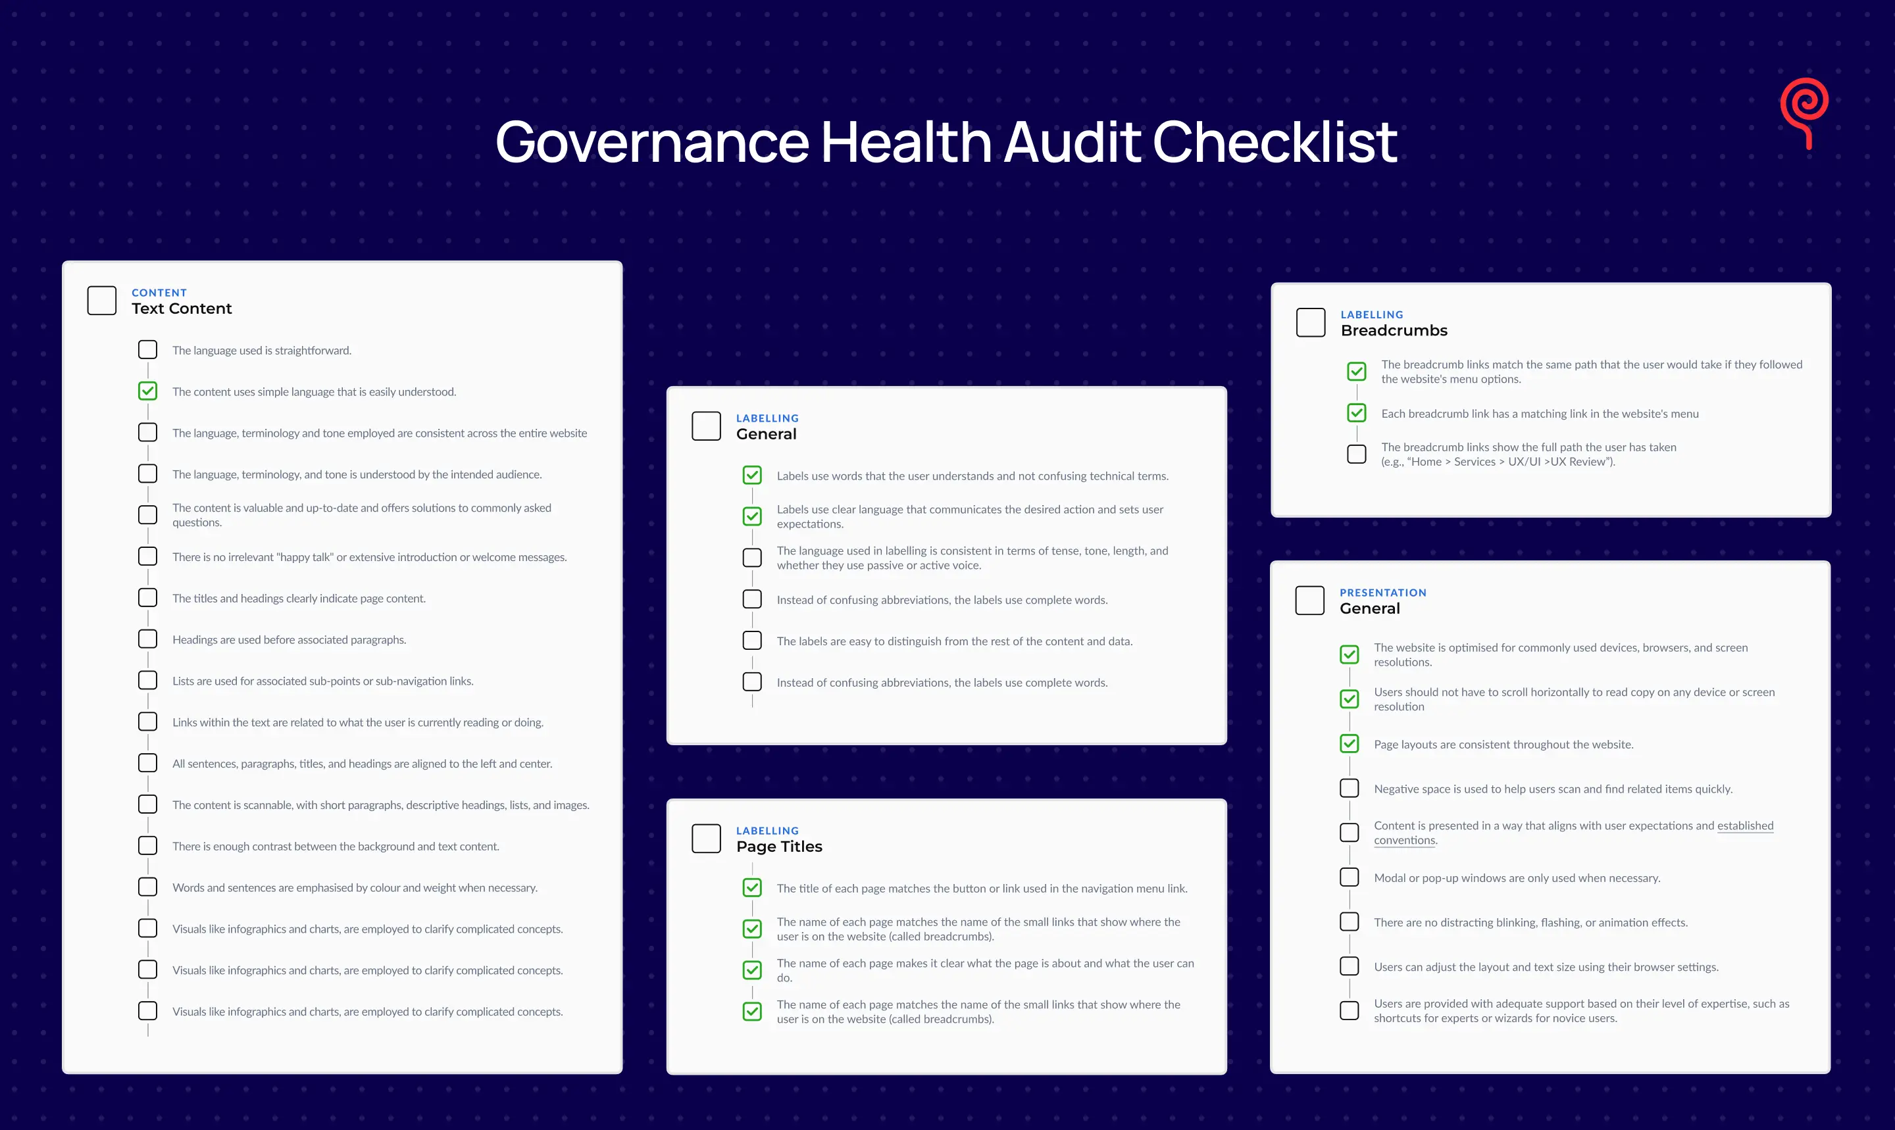Uncheck "Page layouts are consistent throughout the website"

(x=1349, y=743)
